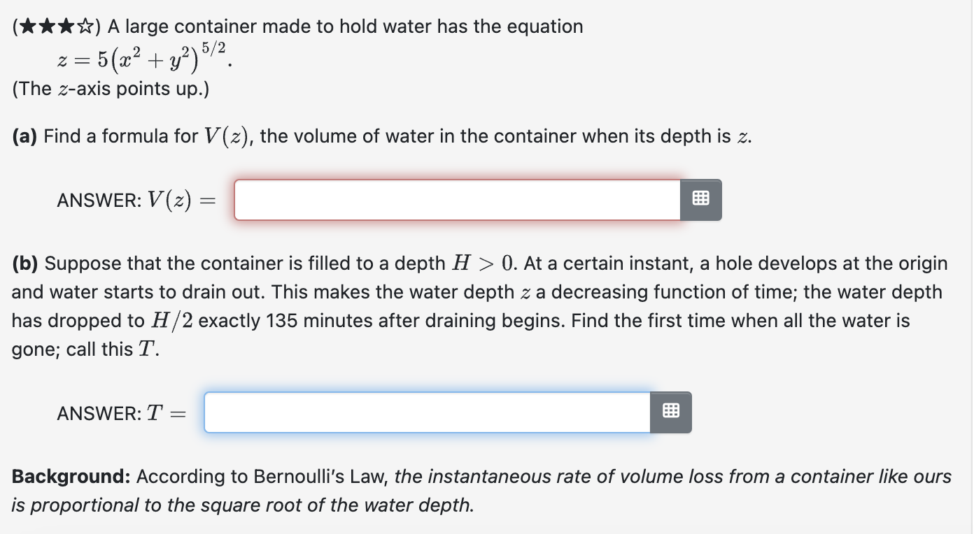Activate the keypad icon on the blue-highlighted field
The height and width of the screenshot is (534, 974).
click(670, 412)
